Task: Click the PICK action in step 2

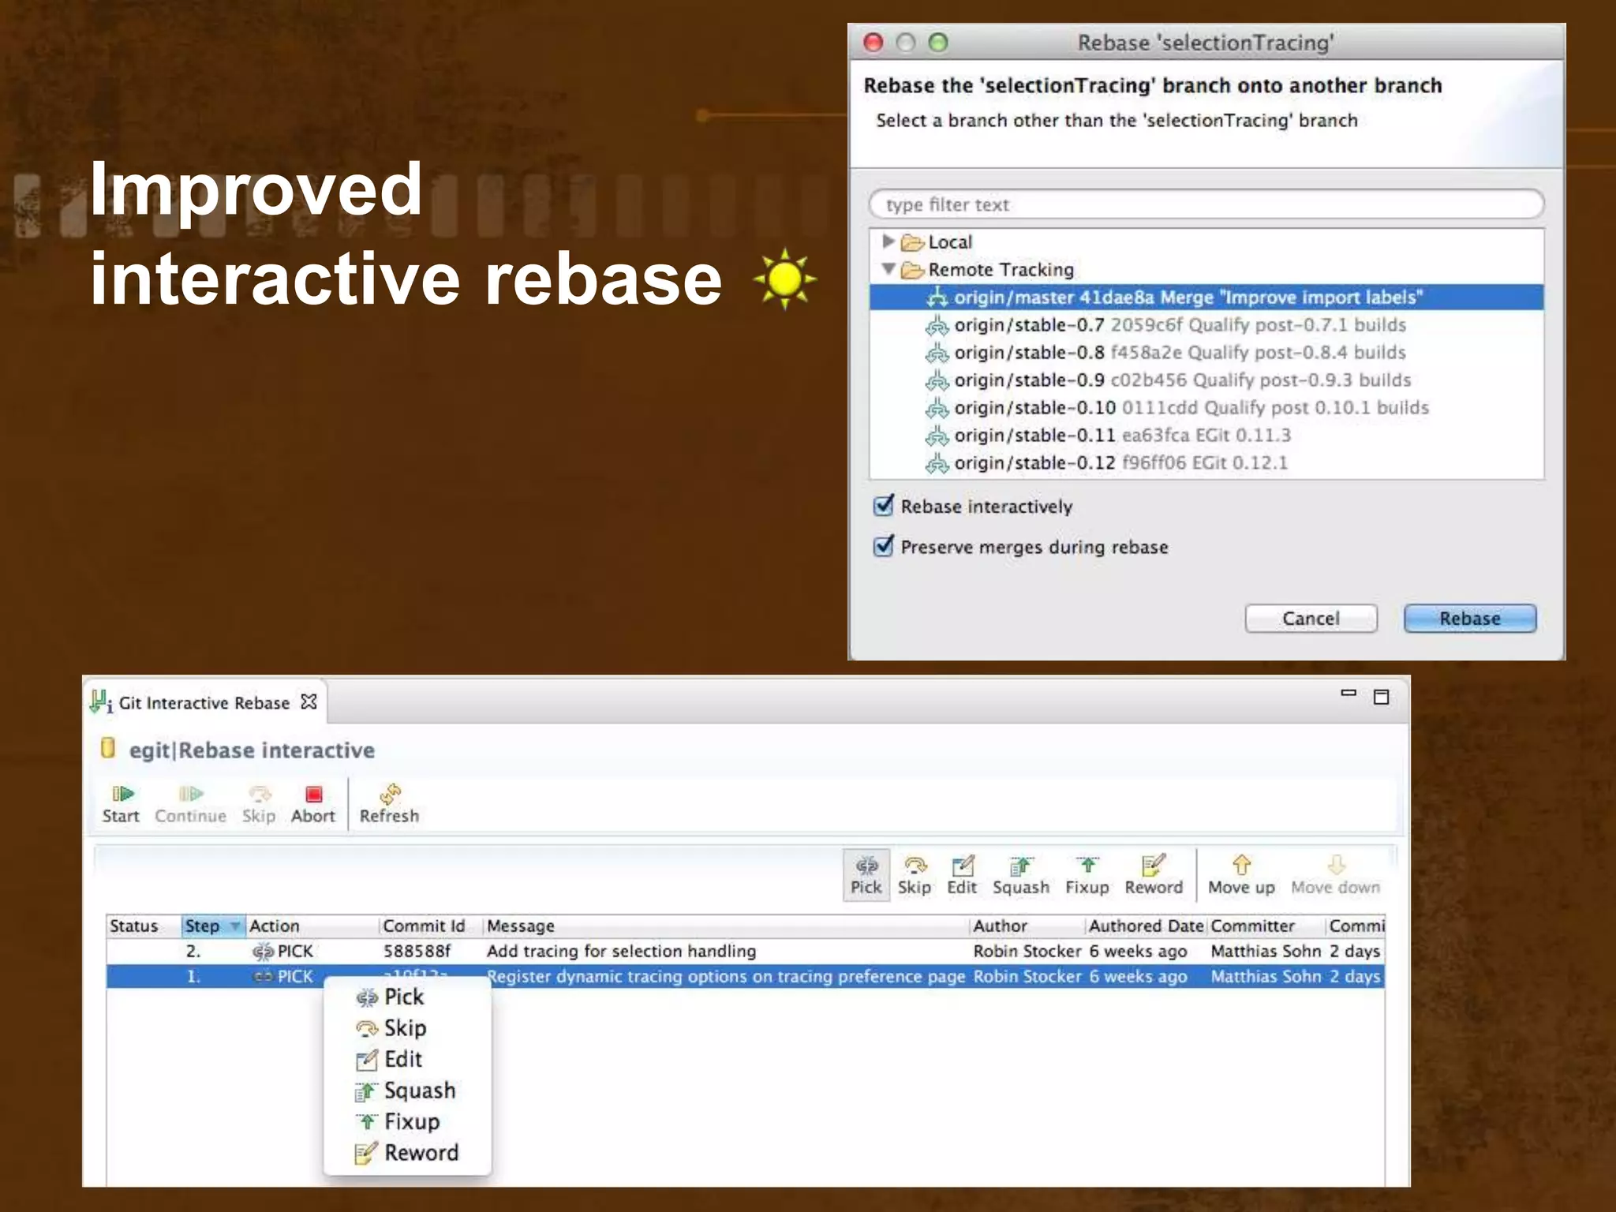Action: pos(282,951)
